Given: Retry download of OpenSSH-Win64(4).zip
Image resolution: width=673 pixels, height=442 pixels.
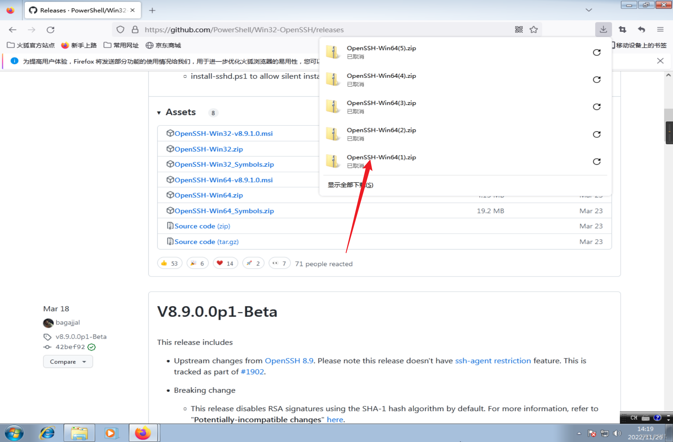Looking at the screenshot, I should tap(597, 80).
